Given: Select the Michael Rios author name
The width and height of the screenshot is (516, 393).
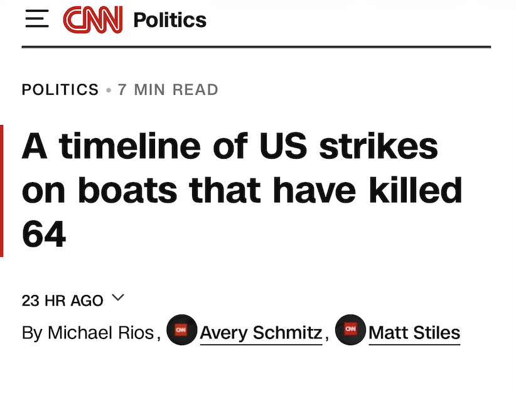Looking at the screenshot, I should pyautogui.click(x=100, y=332).
